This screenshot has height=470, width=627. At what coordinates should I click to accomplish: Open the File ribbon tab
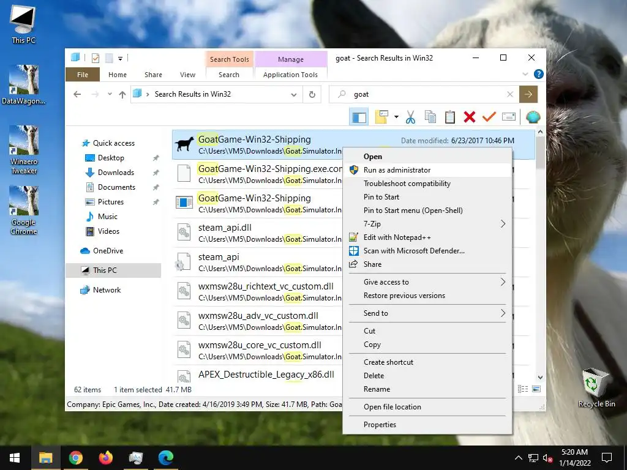tap(83, 75)
